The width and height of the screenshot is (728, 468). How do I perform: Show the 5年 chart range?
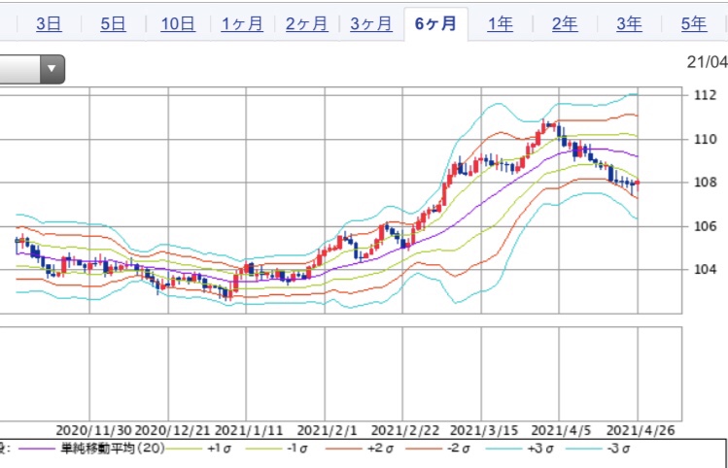(694, 23)
